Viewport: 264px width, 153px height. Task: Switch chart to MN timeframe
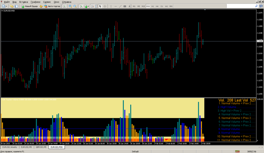(171, 6)
